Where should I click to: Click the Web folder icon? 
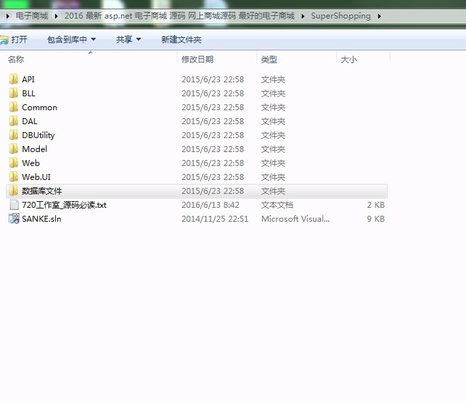(13, 163)
